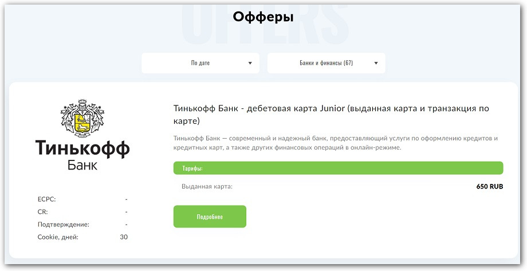Click the Cookie, дней label
The width and height of the screenshot is (527, 271).
tap(58, 237)
